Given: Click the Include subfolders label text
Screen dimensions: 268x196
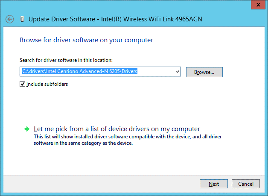Looking at the screenshot, I should pyautogui.click(x=47, y=84).
